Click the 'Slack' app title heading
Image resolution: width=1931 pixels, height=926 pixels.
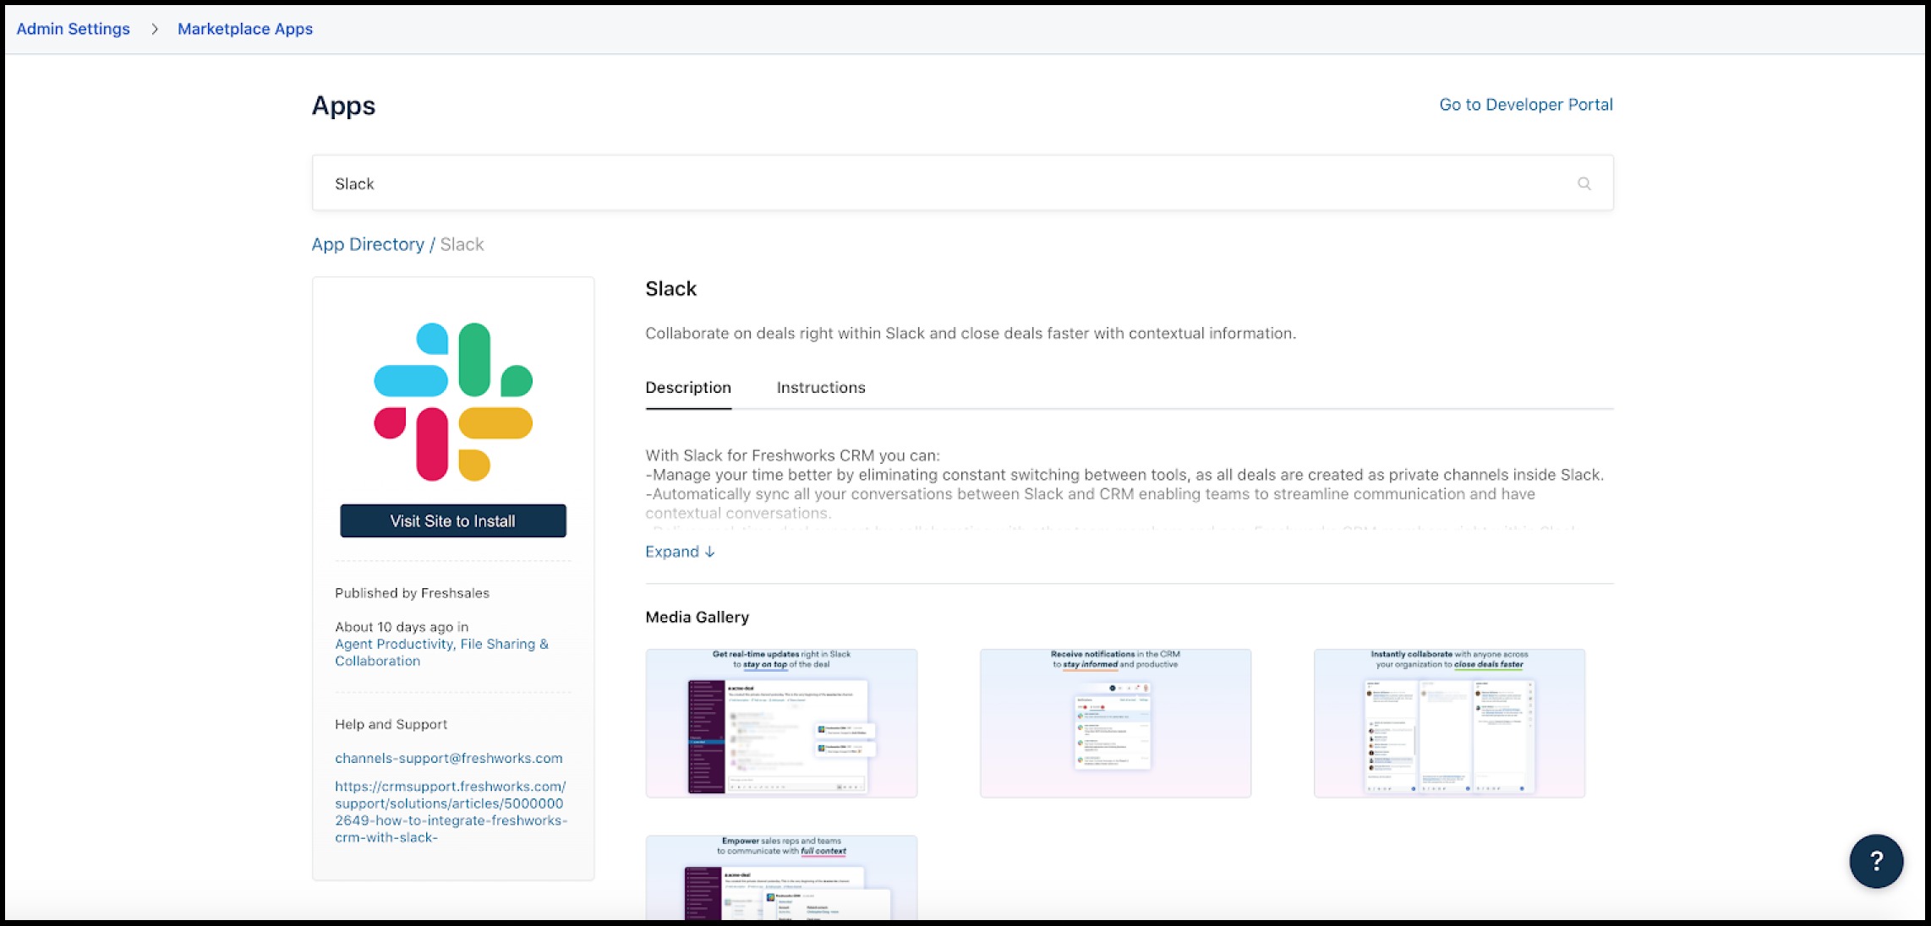tap(671, 289)
